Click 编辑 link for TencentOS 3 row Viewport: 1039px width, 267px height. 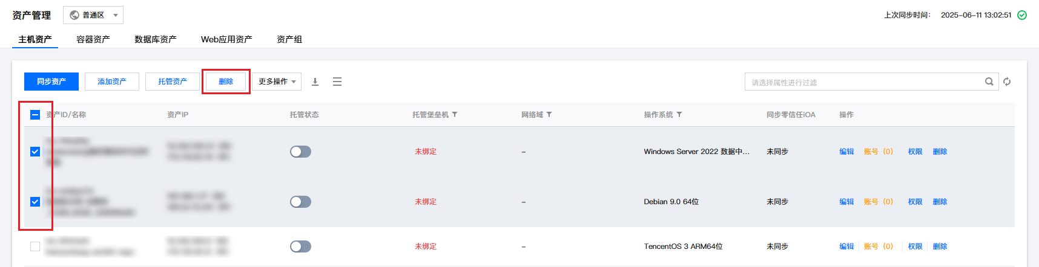[846, 246]
